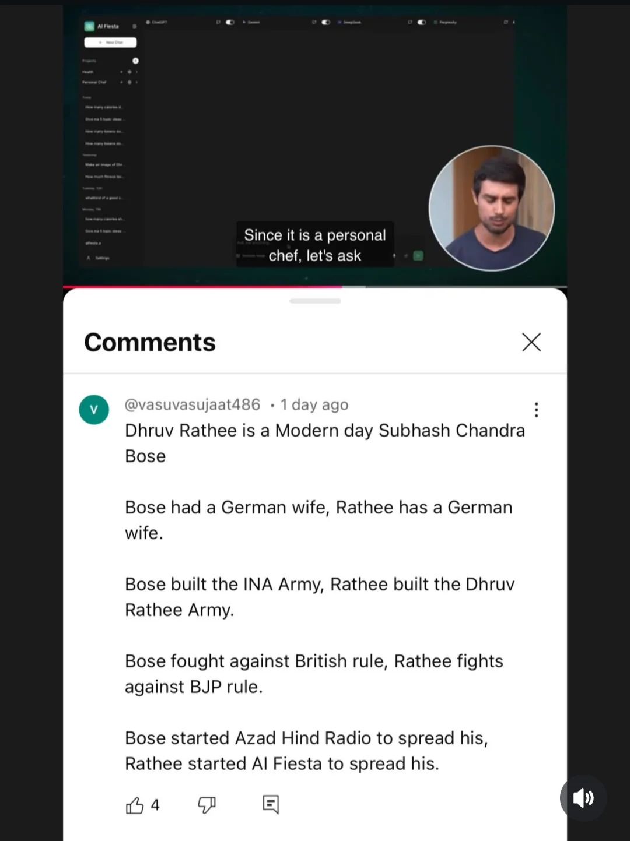
Task: Click the AI Fiesta logo in the sidebar
Action: pos(89,26)
